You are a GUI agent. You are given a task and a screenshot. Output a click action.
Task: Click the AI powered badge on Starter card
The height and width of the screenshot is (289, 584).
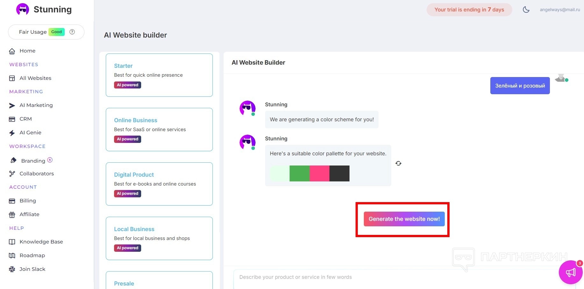(x=127, y=85)
